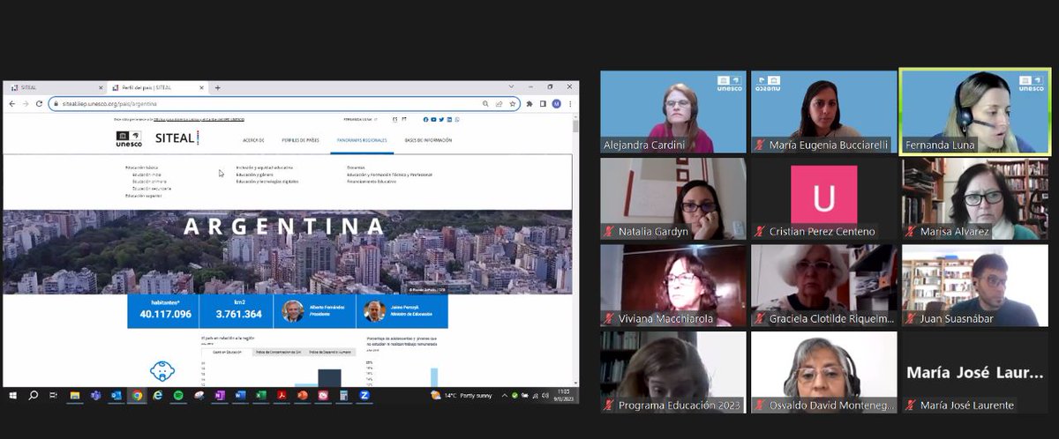The width and height of the screenshot is (1059, 439).
Task: Click the SITEAL logo
Action: tap(176, 138)
